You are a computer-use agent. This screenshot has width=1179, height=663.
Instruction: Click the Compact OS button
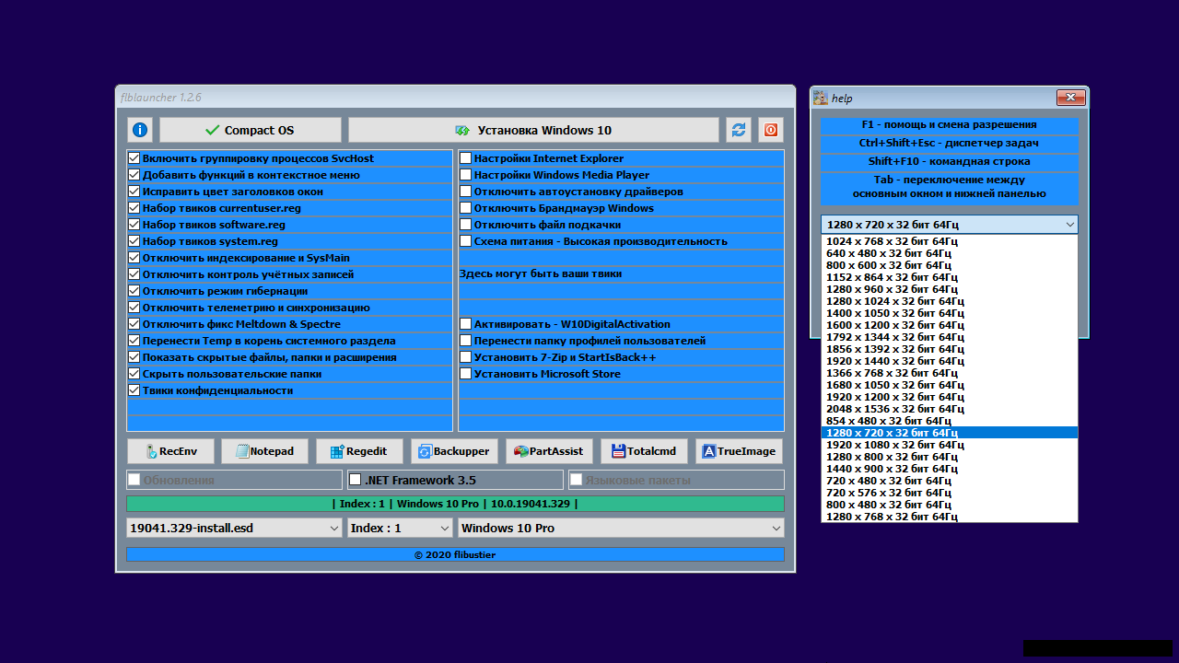pyautogui.click(x=251, y=130)
